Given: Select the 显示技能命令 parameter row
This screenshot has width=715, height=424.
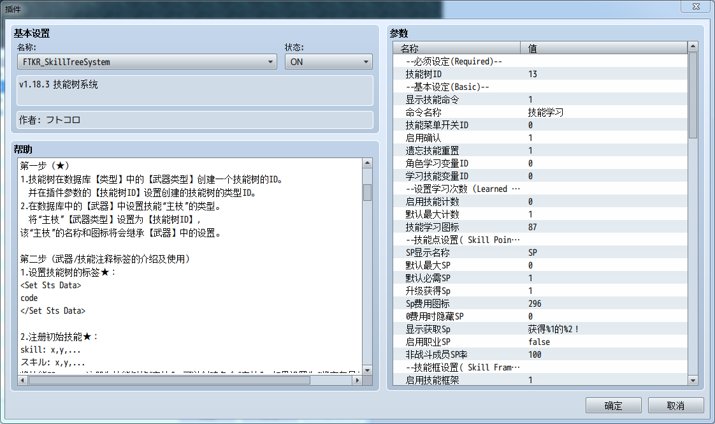Looking at the screenshot, I should tap(540, 99).
